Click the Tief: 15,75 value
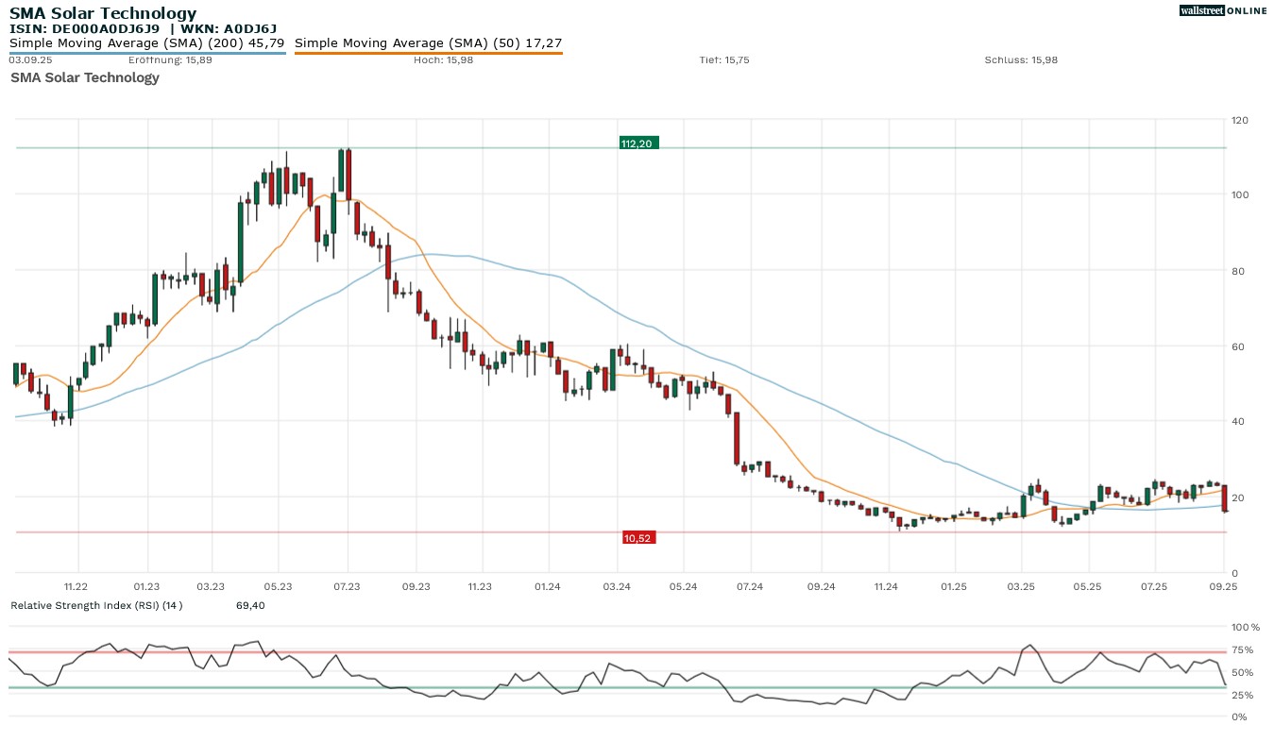Viewport: 1274px width, 742px height. 724,60
